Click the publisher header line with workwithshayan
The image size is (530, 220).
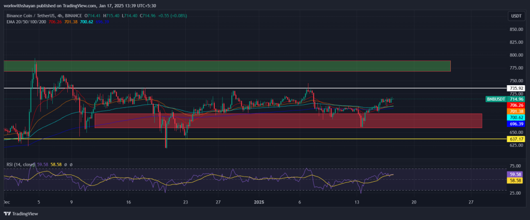[x=79, y=5]
